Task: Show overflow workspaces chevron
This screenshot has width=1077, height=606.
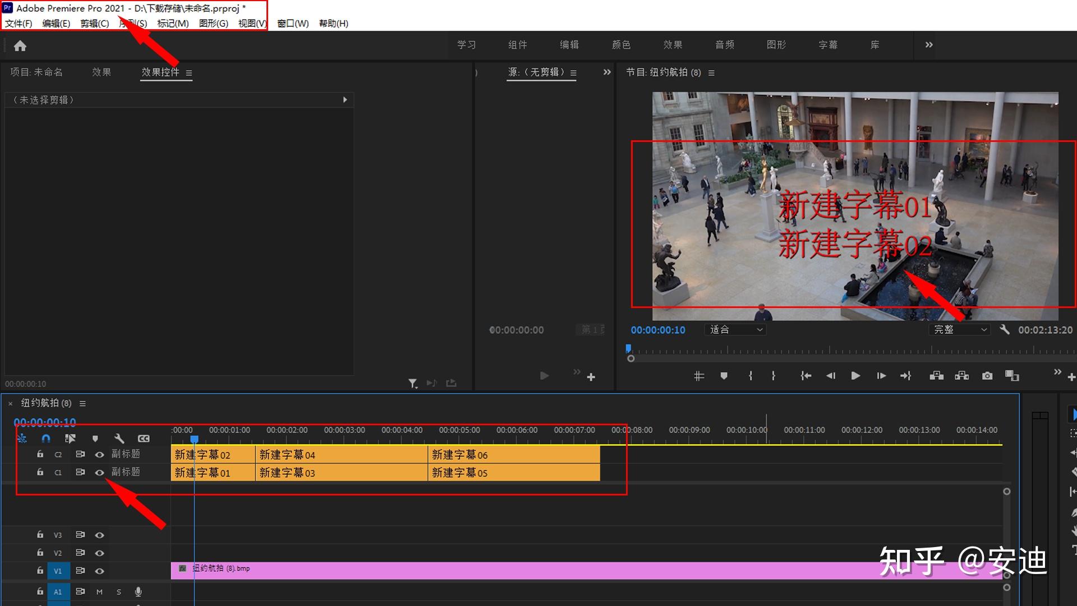Action: (x=929, y=45)
